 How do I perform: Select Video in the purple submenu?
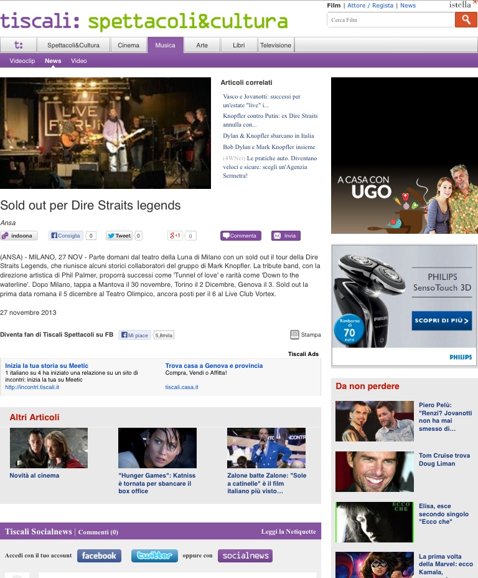click(x=79, y=61)
